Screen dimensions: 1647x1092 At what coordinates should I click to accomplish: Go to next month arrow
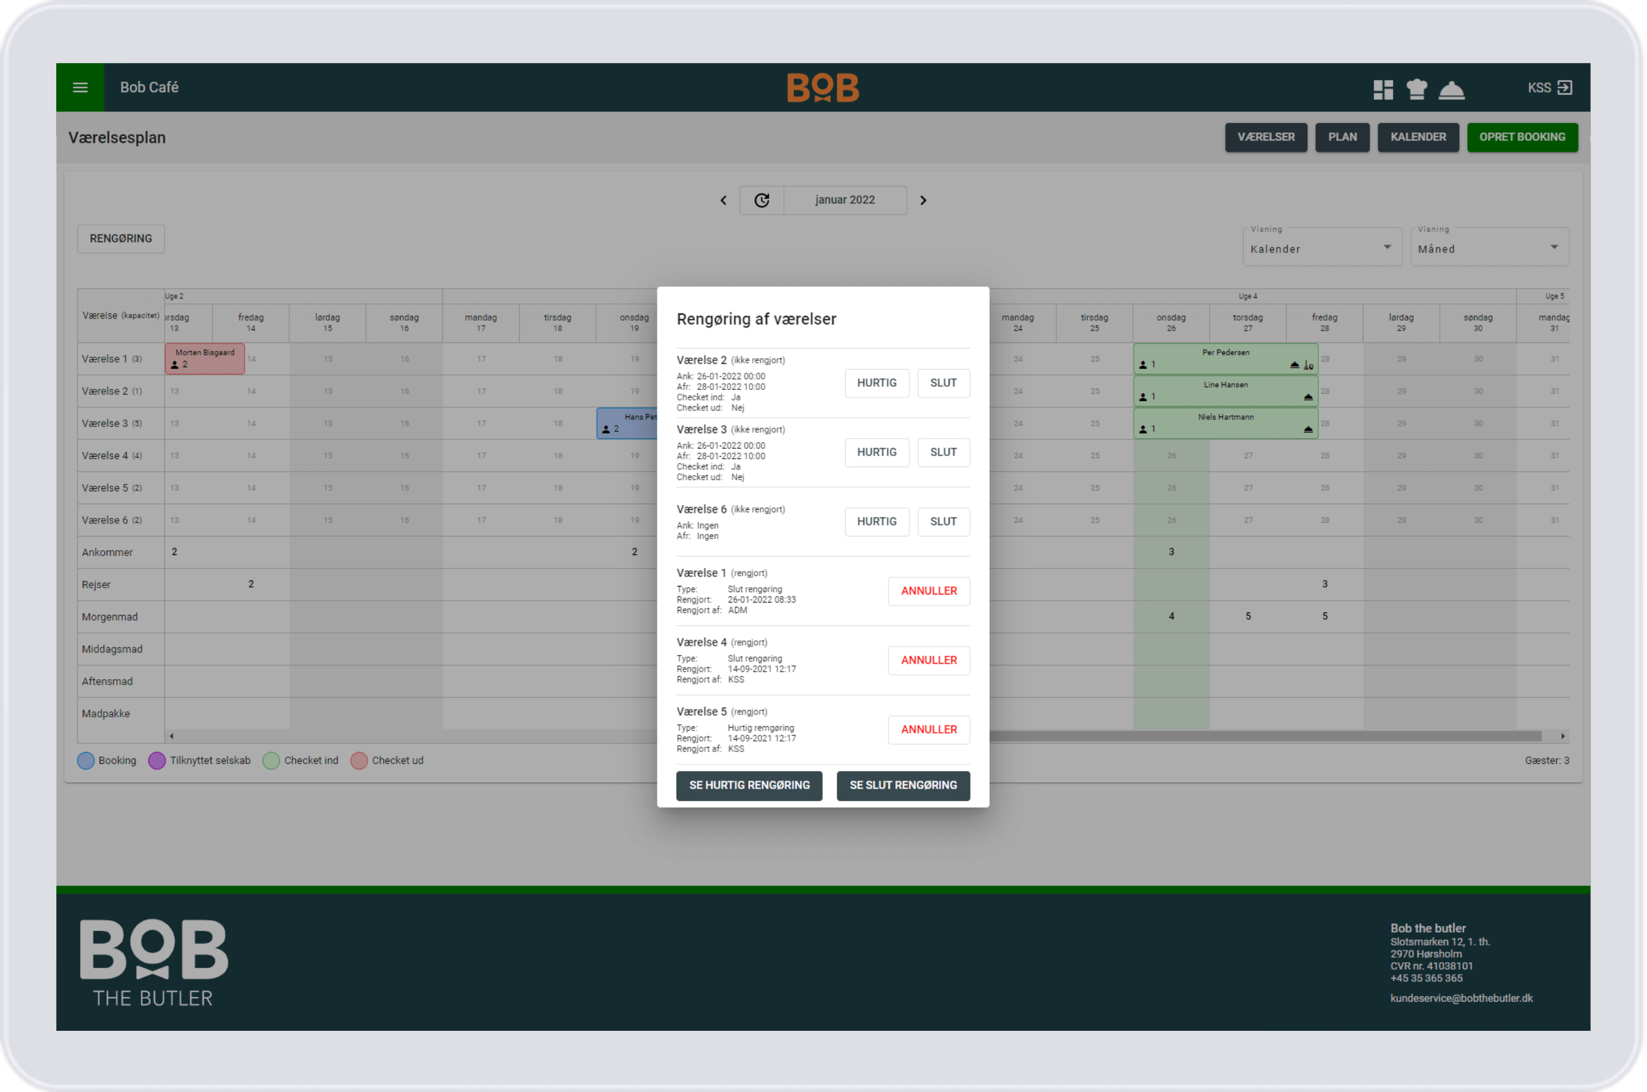click(x=923, y=201)
